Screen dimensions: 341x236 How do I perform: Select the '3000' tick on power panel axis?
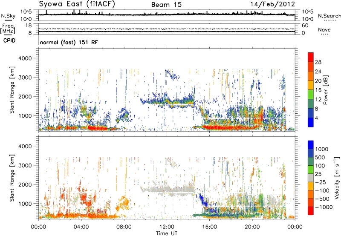25,78
